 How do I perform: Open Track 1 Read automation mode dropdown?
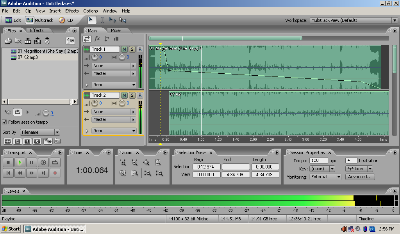tap(134, 85)
